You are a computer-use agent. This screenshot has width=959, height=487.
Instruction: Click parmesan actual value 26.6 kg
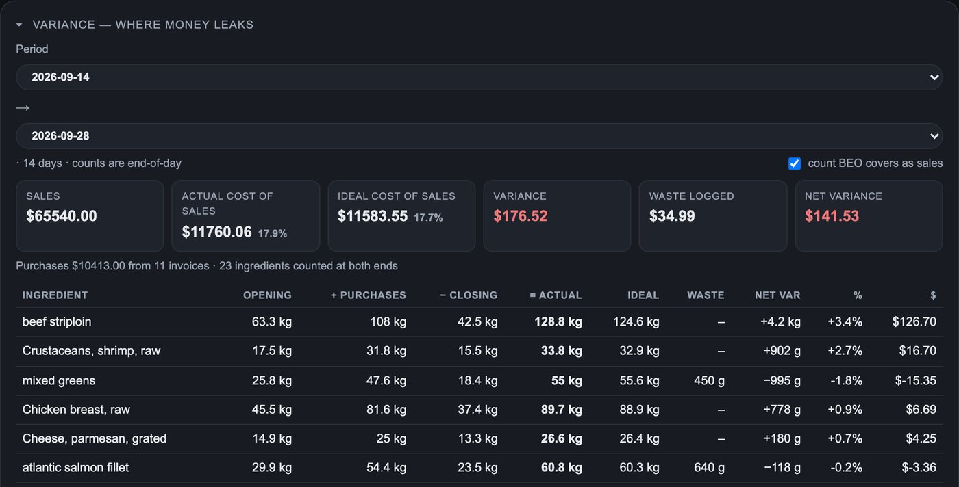(562, 438)
